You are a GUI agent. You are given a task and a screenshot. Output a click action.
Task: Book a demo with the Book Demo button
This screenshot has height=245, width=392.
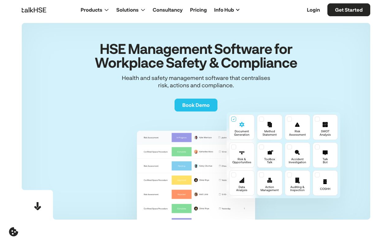pos(196,105)
